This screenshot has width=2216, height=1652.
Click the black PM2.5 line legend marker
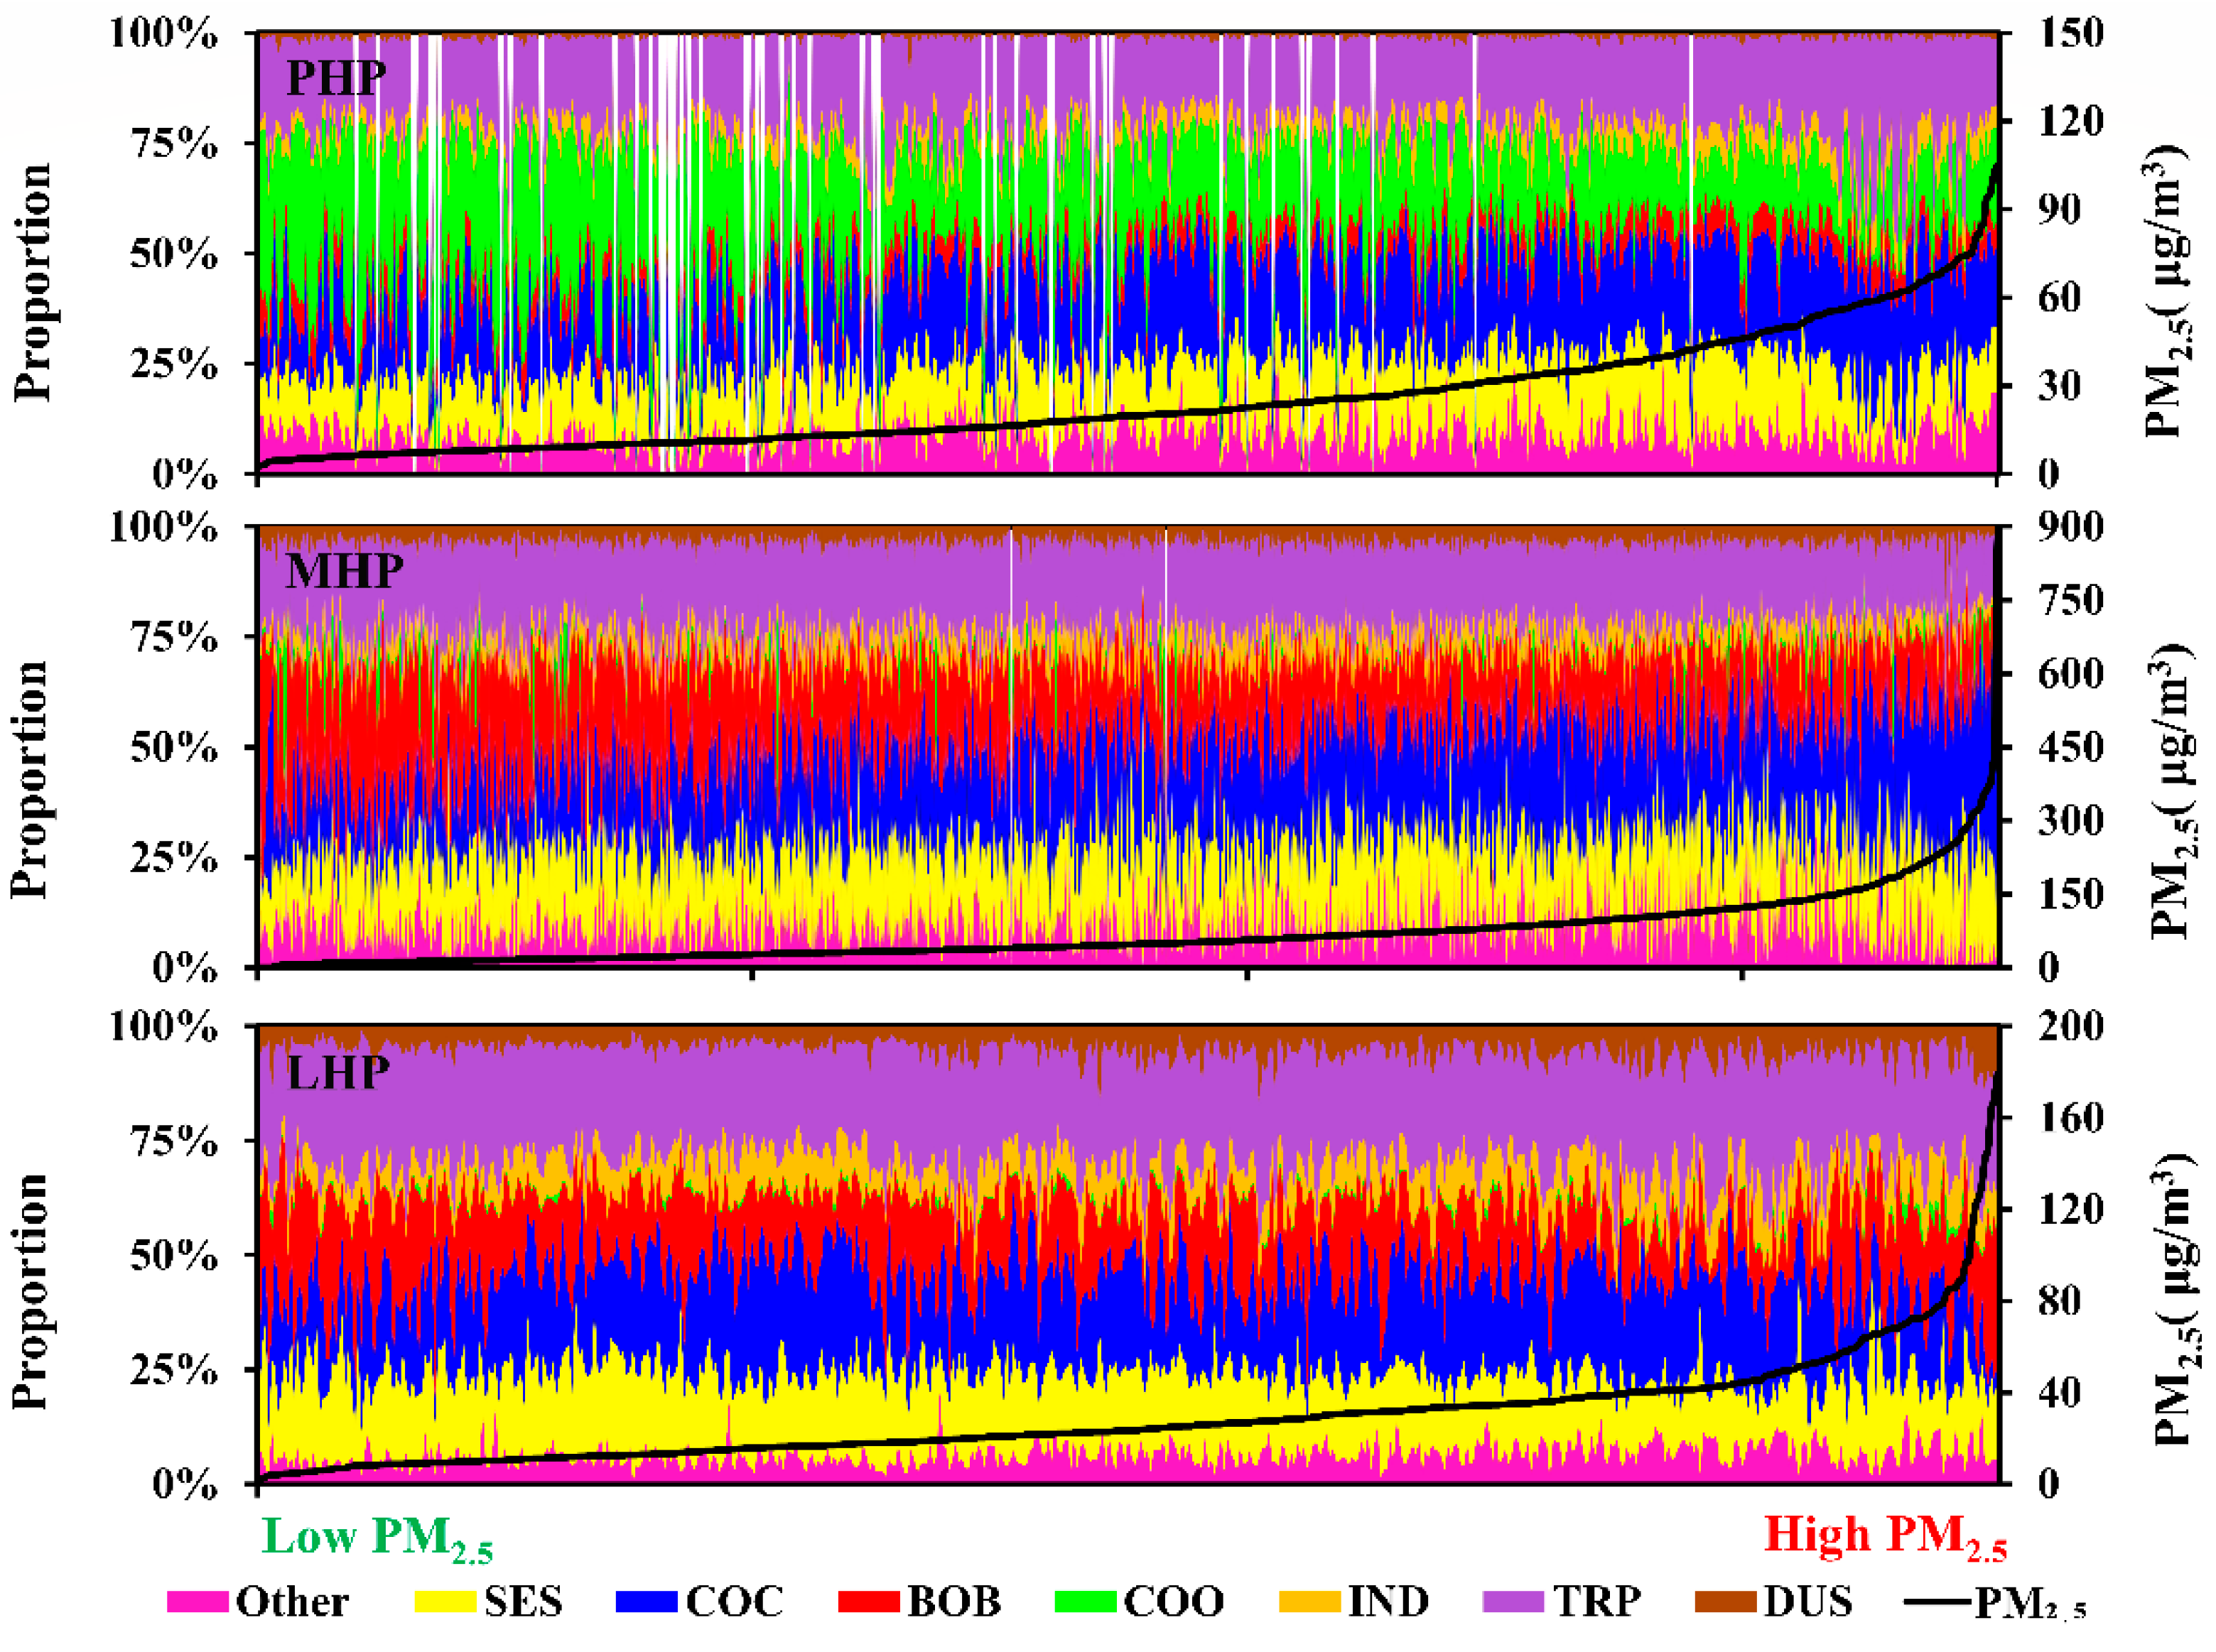[x=1938, y=1602]
